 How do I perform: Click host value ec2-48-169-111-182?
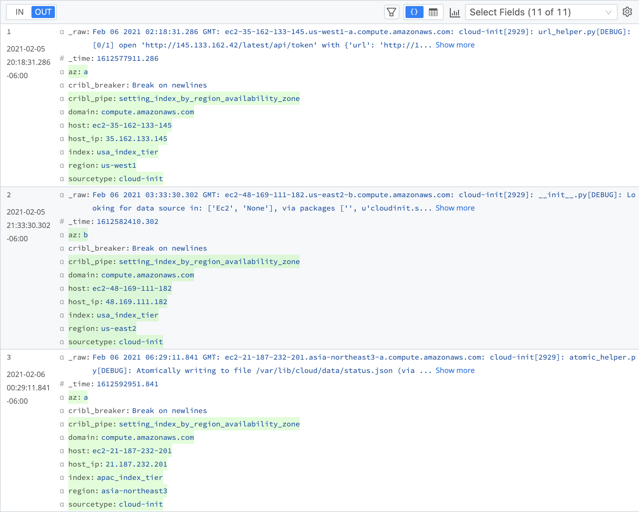point(132,288)
